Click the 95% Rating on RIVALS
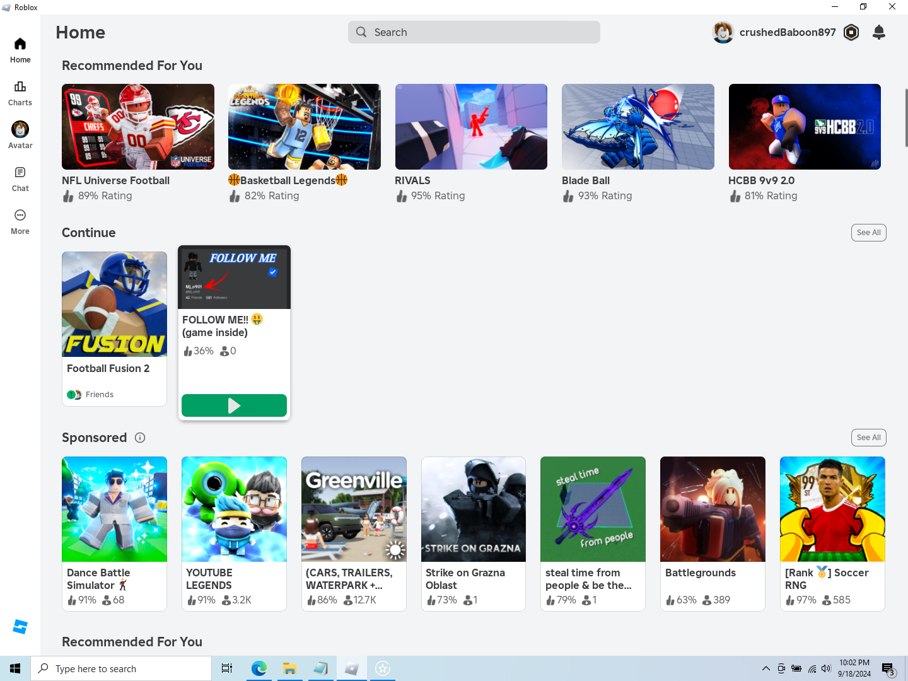 438,196
